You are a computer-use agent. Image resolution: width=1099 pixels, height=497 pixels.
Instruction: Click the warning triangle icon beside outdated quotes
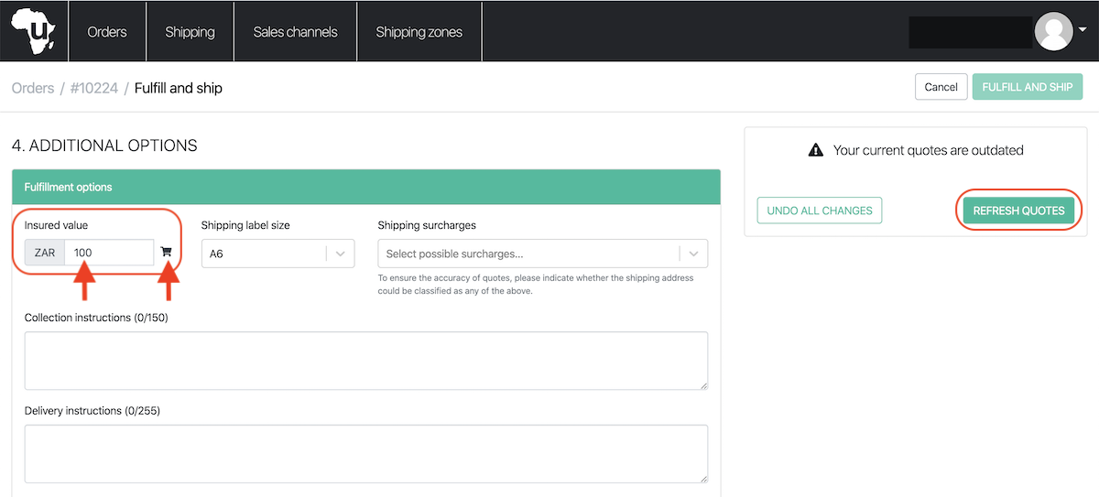coord(816,150)
